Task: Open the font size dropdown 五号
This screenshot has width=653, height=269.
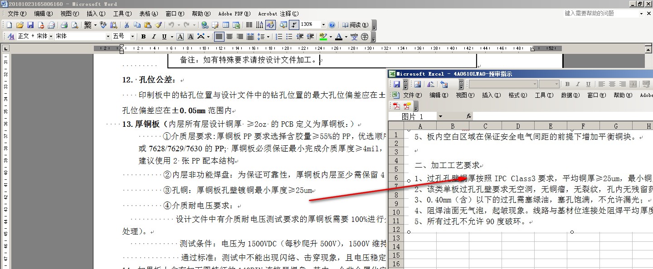Action: coord(132,36)
